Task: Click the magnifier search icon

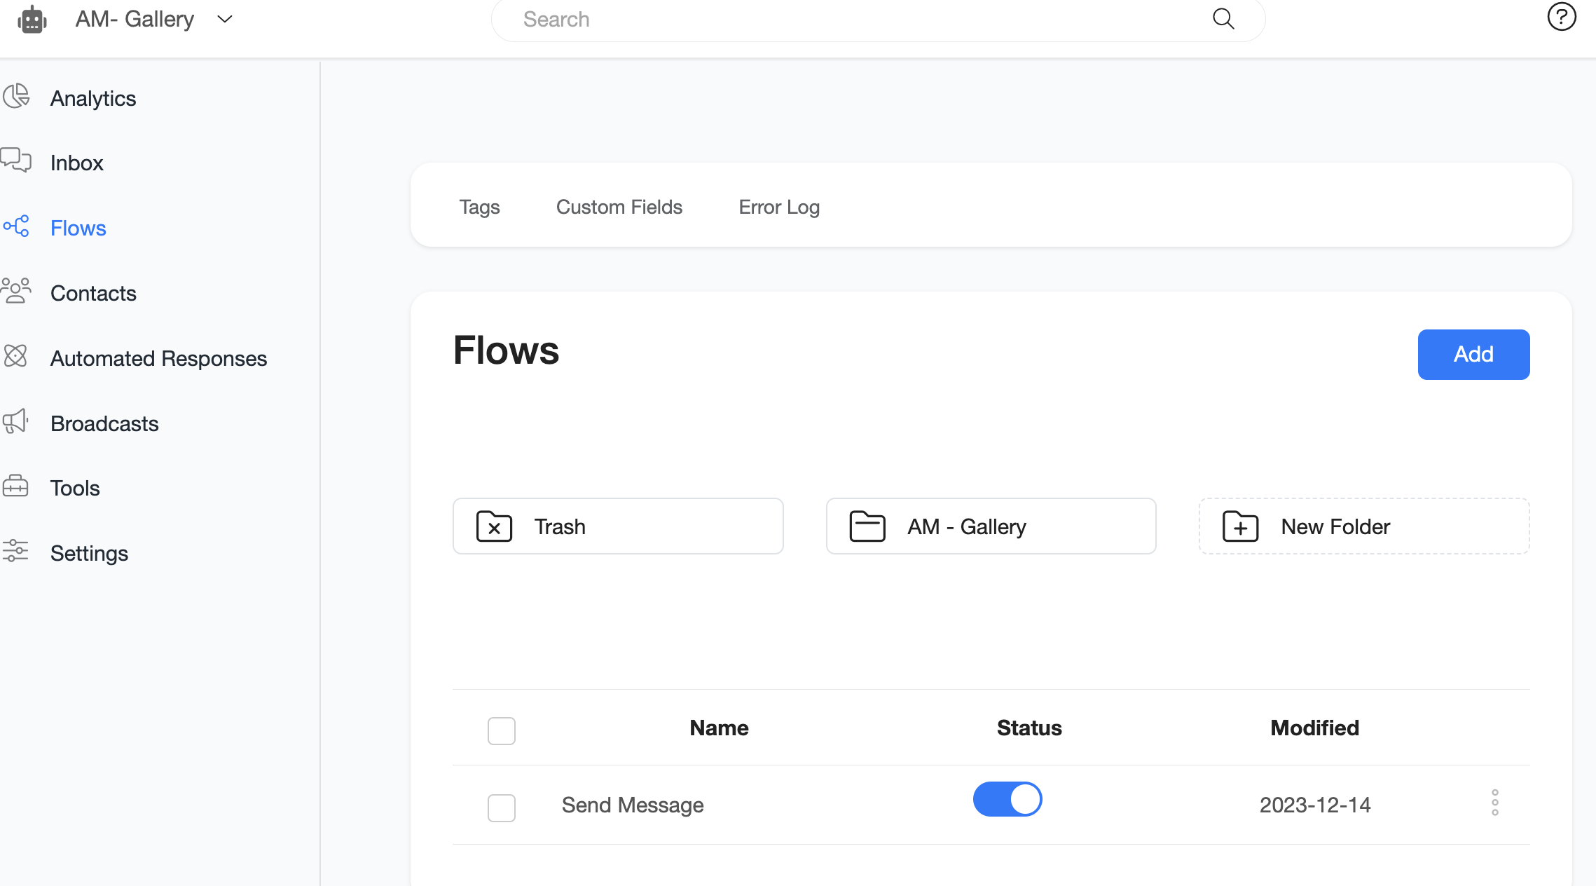Action: pos(1223,19)
